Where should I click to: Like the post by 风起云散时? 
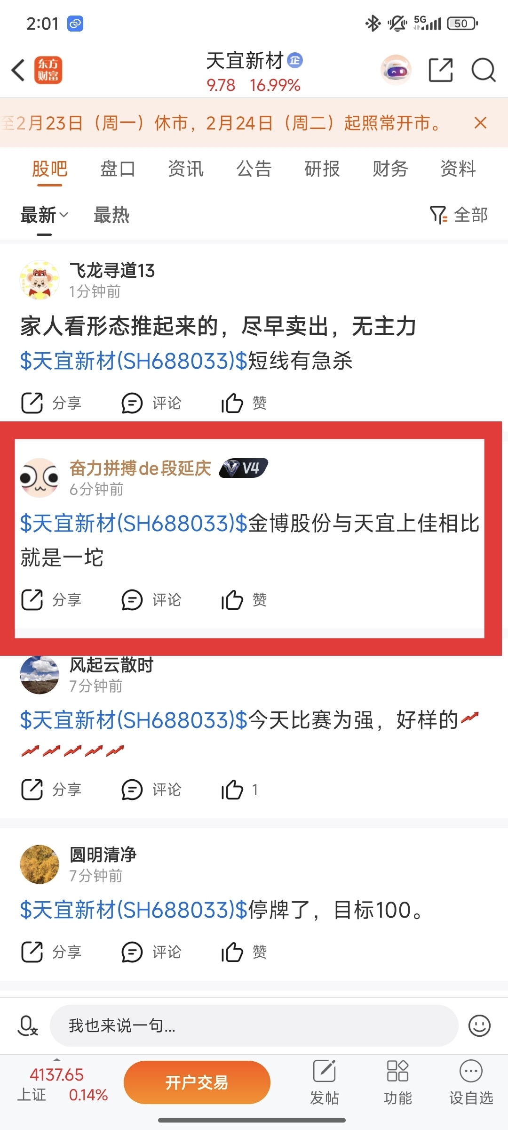click(x=239, y=790)
